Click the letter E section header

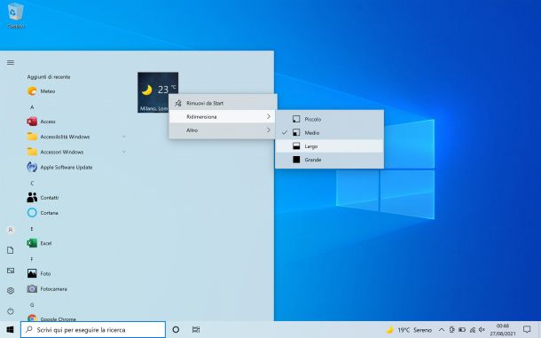[x=32, y=229]
